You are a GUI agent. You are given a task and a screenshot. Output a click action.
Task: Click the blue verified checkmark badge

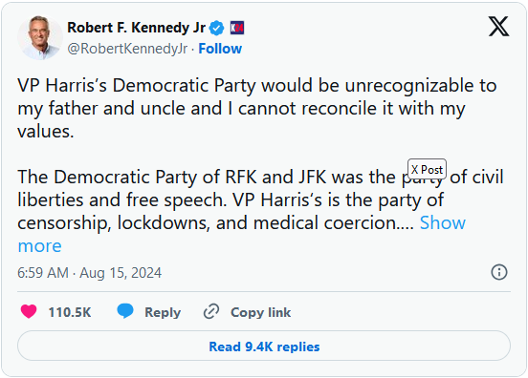point(216,28)
